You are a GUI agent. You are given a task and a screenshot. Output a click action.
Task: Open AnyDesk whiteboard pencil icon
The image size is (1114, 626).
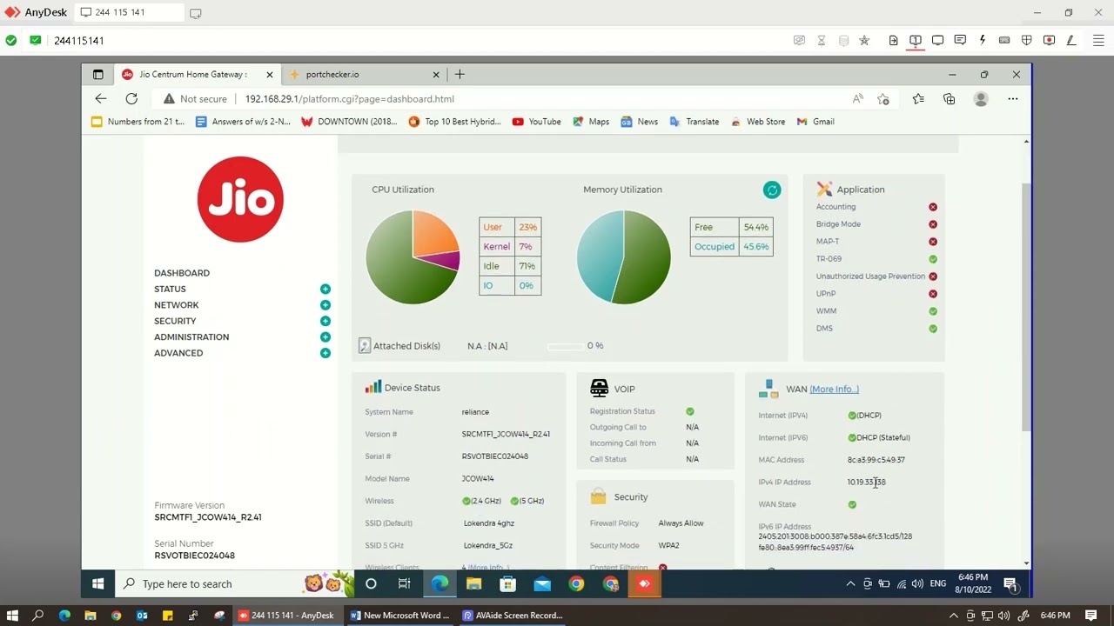[x=1071, y=40]
